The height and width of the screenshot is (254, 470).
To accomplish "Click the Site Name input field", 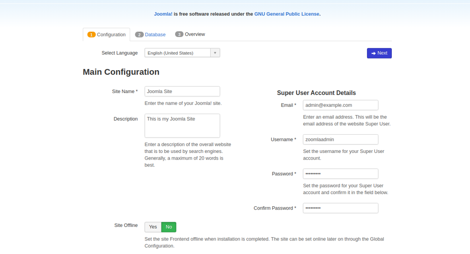I will [x=182, y=91].
